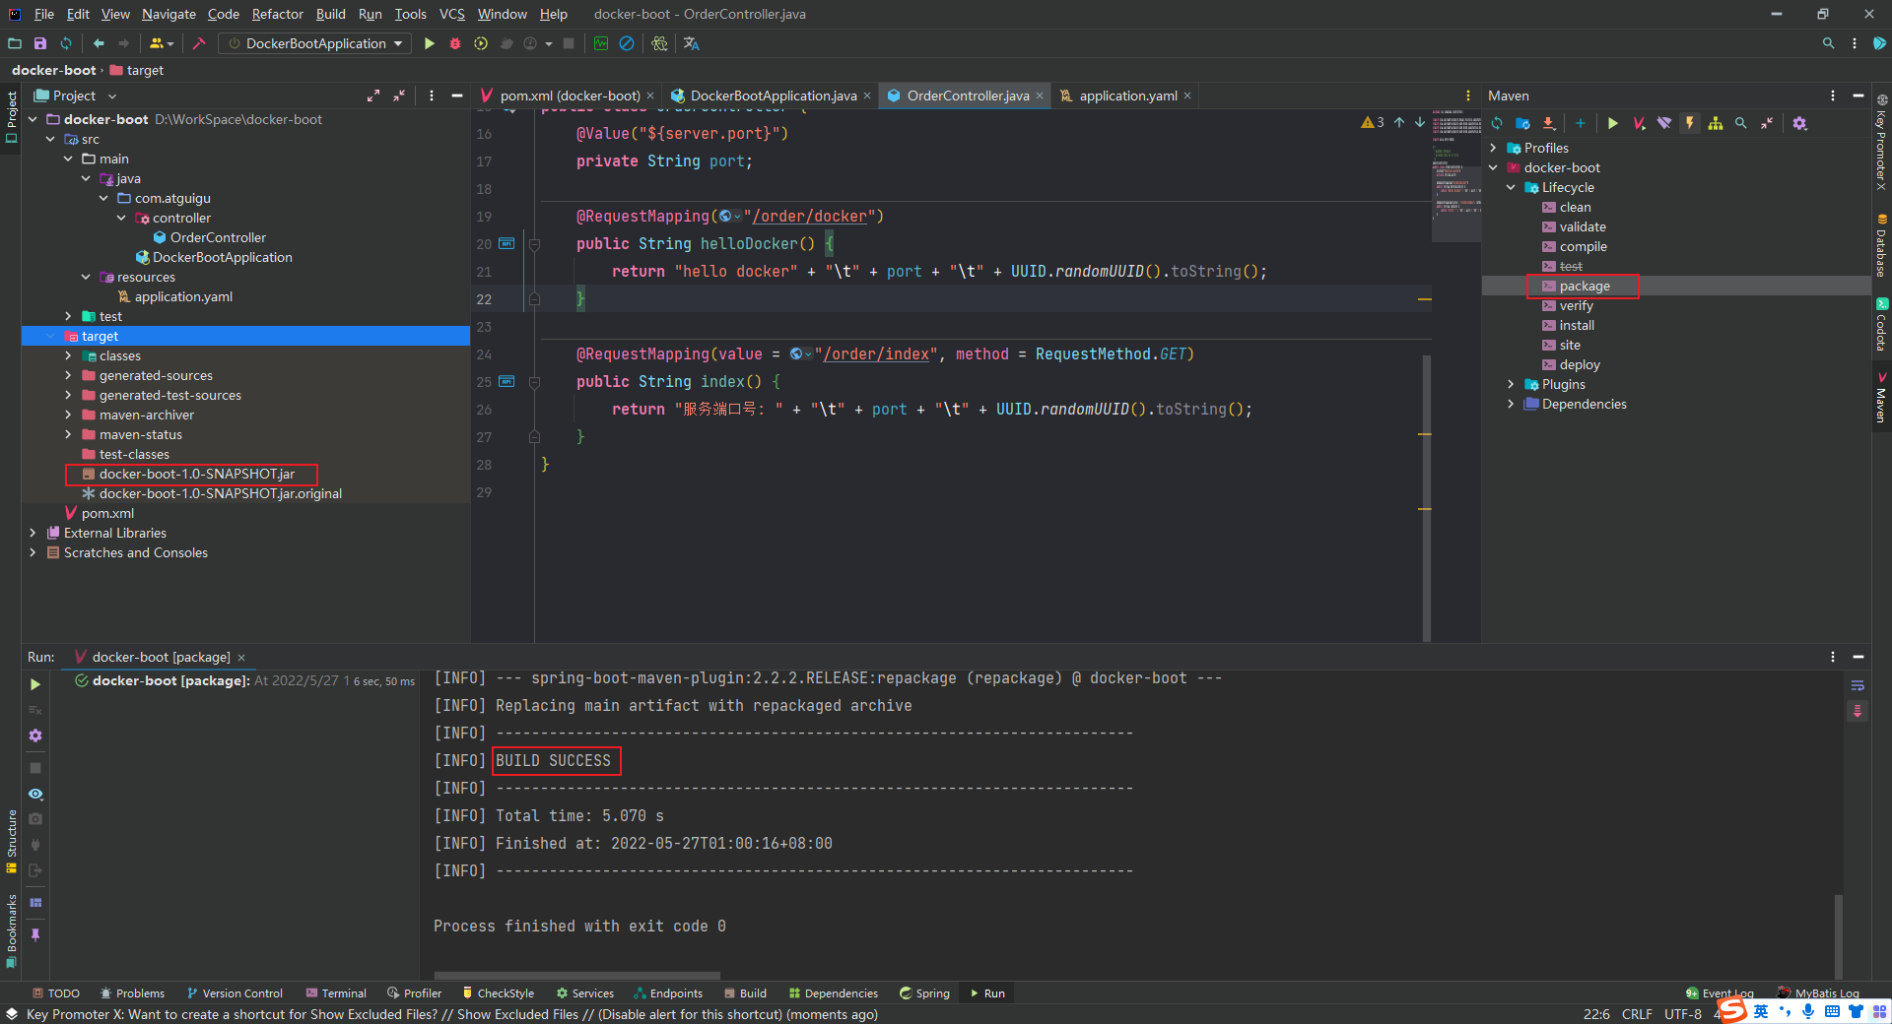Click the Back navigation arrow in the toolbar
This screenshot has width=1892, height=1024.
[99, 43]
